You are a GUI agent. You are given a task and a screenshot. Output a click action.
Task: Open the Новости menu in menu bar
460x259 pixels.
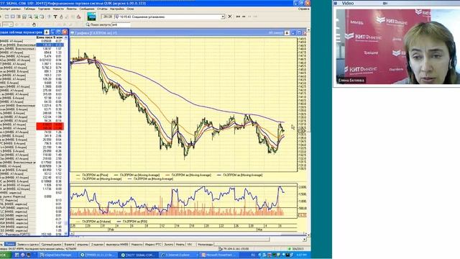(58, 9)
